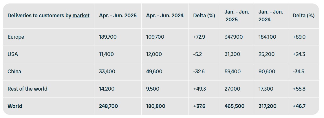324x118 pixels.
Task: Click the World total 465,500 cell
Action: coord(234,106)
